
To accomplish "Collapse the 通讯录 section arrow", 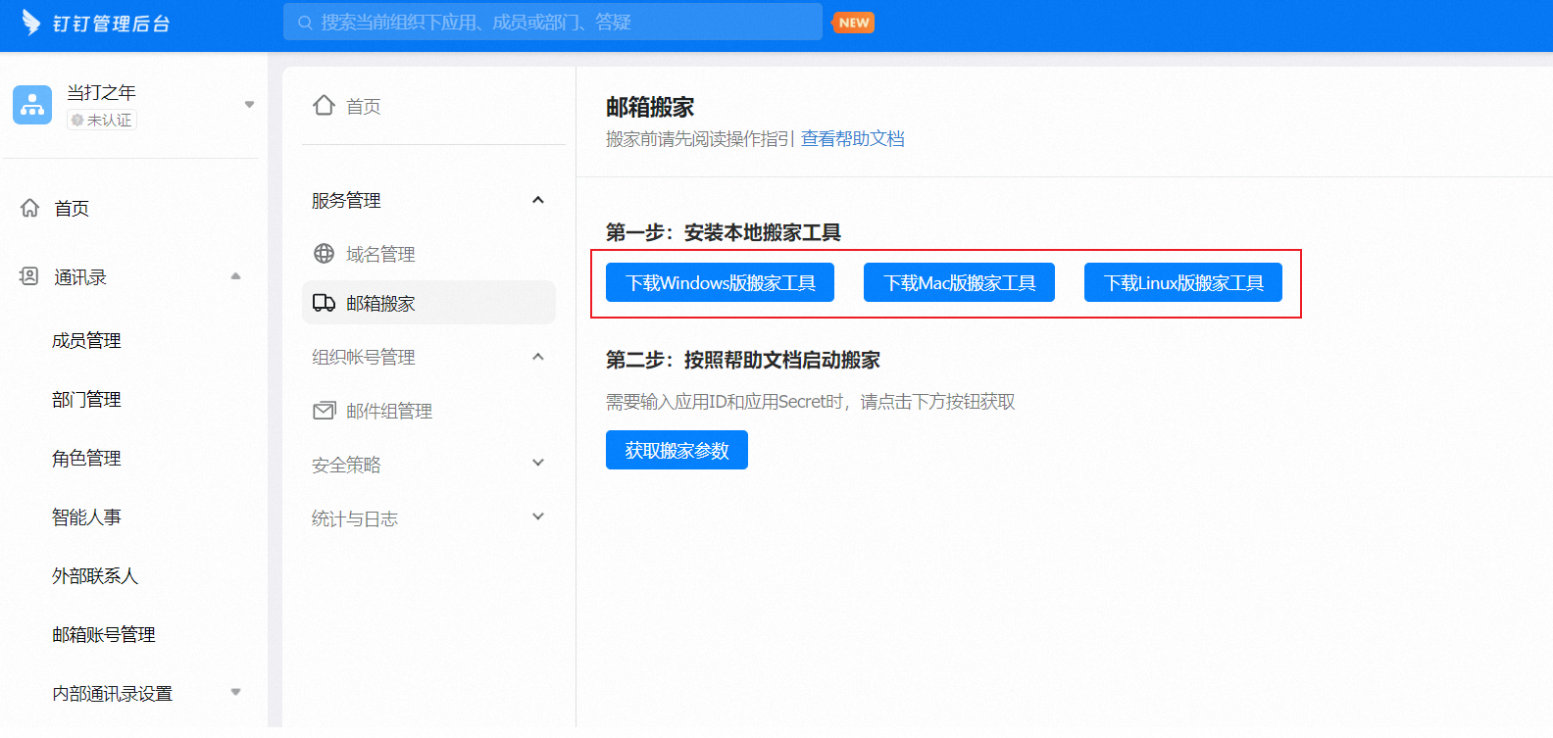I will coord(235,276).
